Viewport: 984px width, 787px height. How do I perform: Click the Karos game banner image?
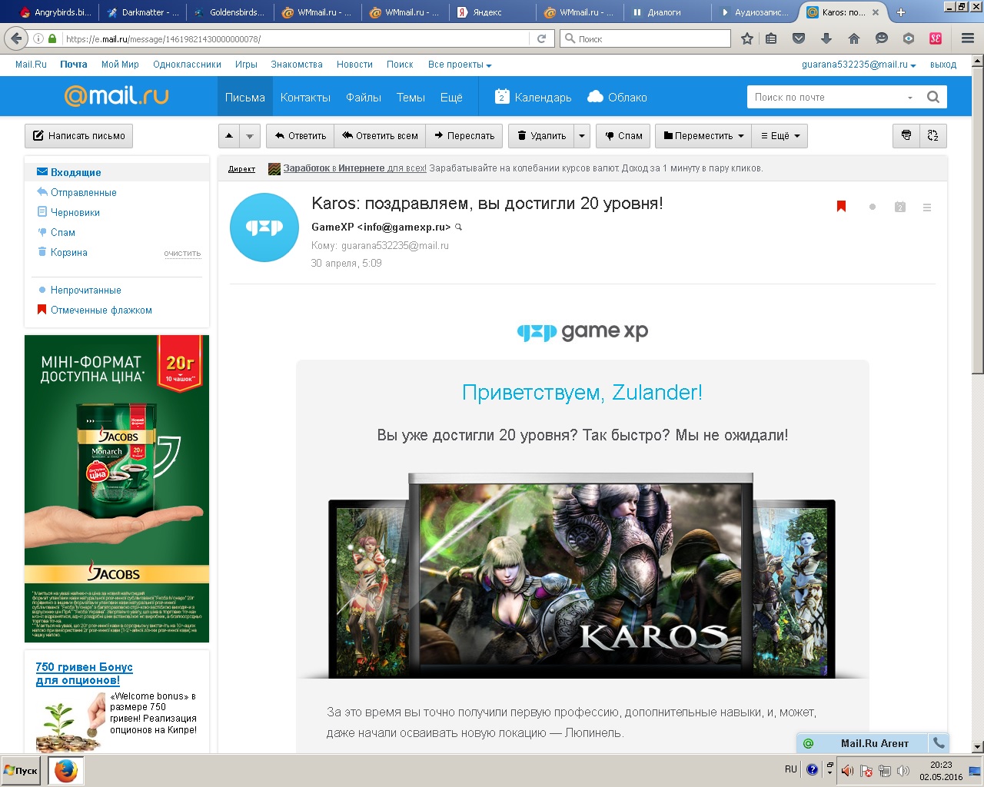click(x=582, y=575)
